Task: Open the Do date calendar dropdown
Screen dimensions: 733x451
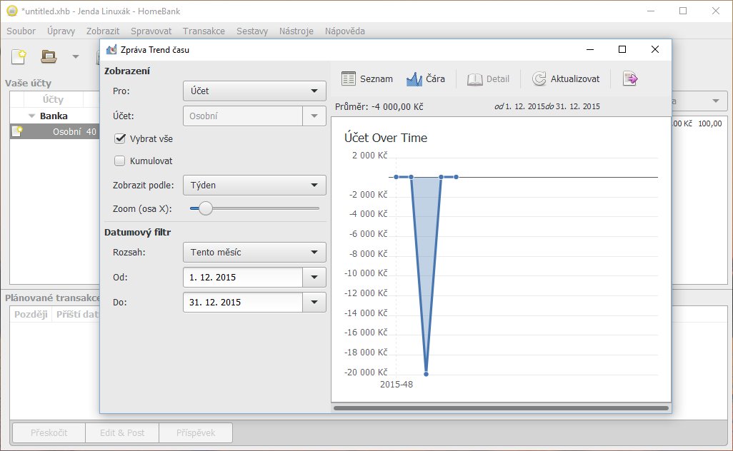Action: tap(314, 302)
